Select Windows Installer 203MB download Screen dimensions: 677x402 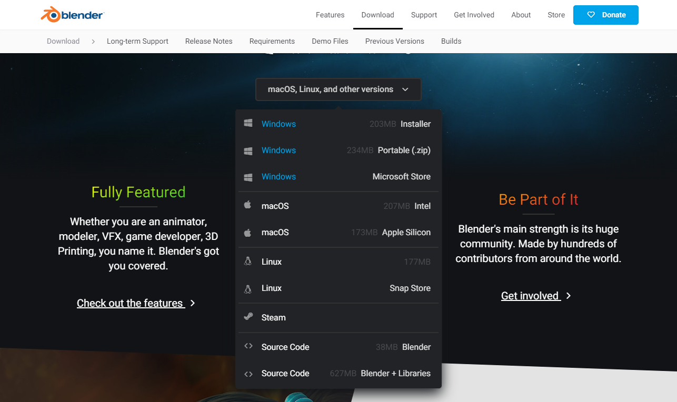tap(338, 124)
